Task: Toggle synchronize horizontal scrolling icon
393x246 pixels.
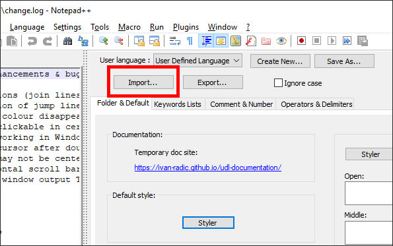Action: point(155,41)
